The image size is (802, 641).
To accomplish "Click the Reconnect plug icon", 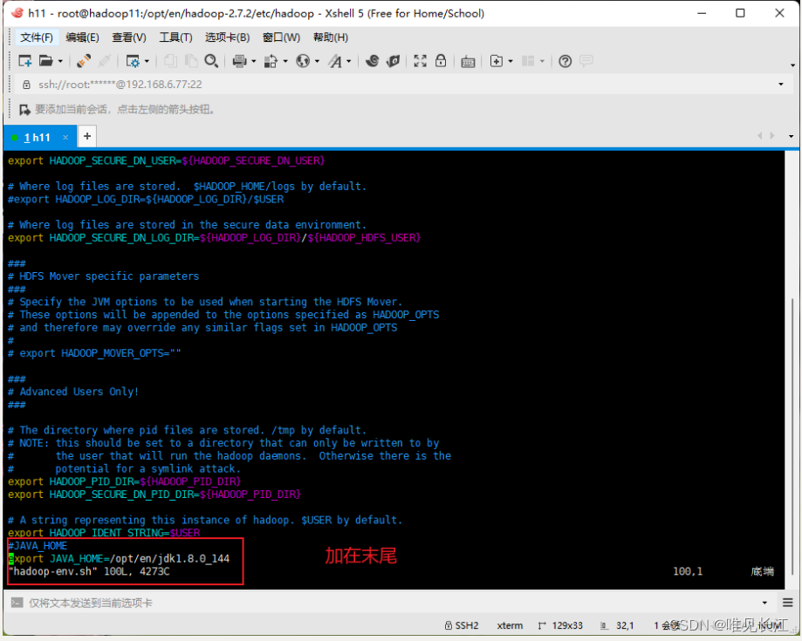I will 84,61.
